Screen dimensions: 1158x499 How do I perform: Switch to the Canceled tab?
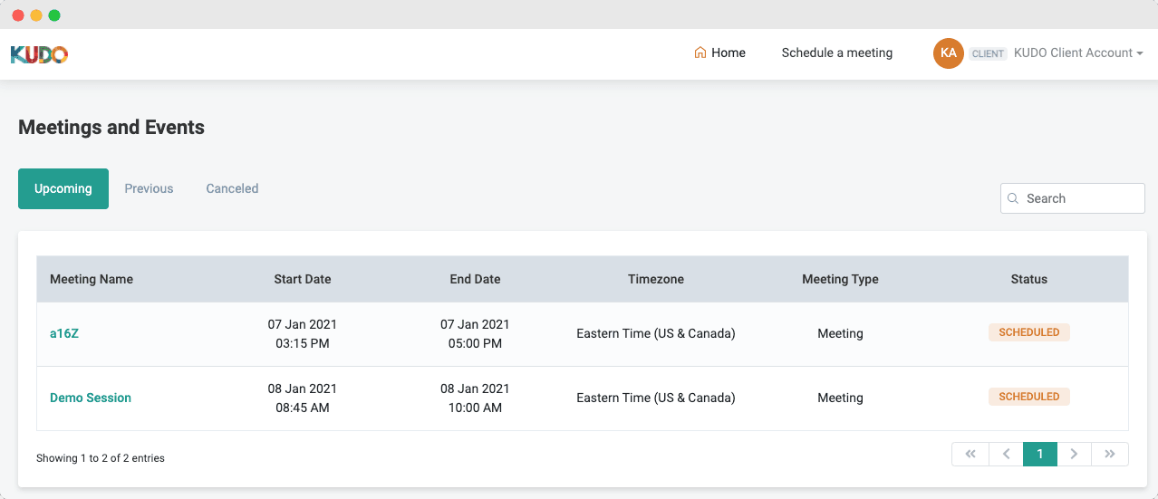232,188
